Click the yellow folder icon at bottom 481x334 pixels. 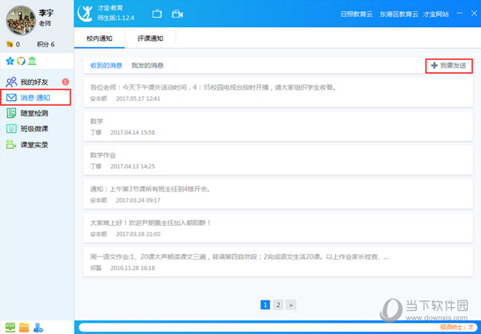pos(24,328)
